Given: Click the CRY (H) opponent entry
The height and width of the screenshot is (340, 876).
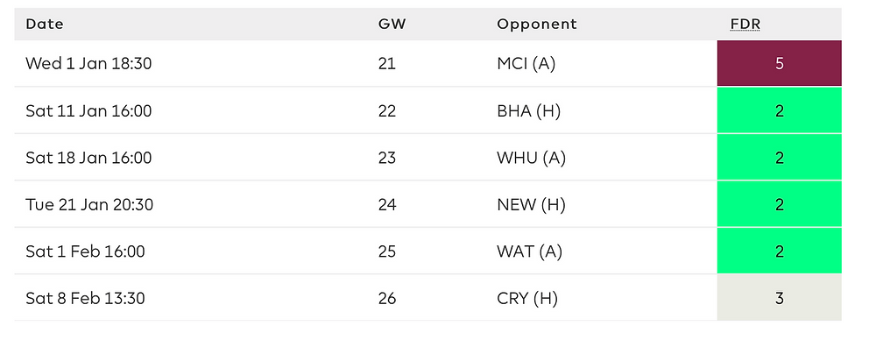Looking at the screenshot, I should [x=527, y=298].
